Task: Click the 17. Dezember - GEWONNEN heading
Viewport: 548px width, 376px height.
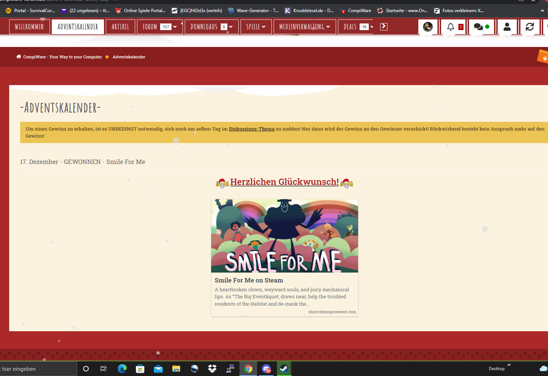Action: (x=83, y=162)
